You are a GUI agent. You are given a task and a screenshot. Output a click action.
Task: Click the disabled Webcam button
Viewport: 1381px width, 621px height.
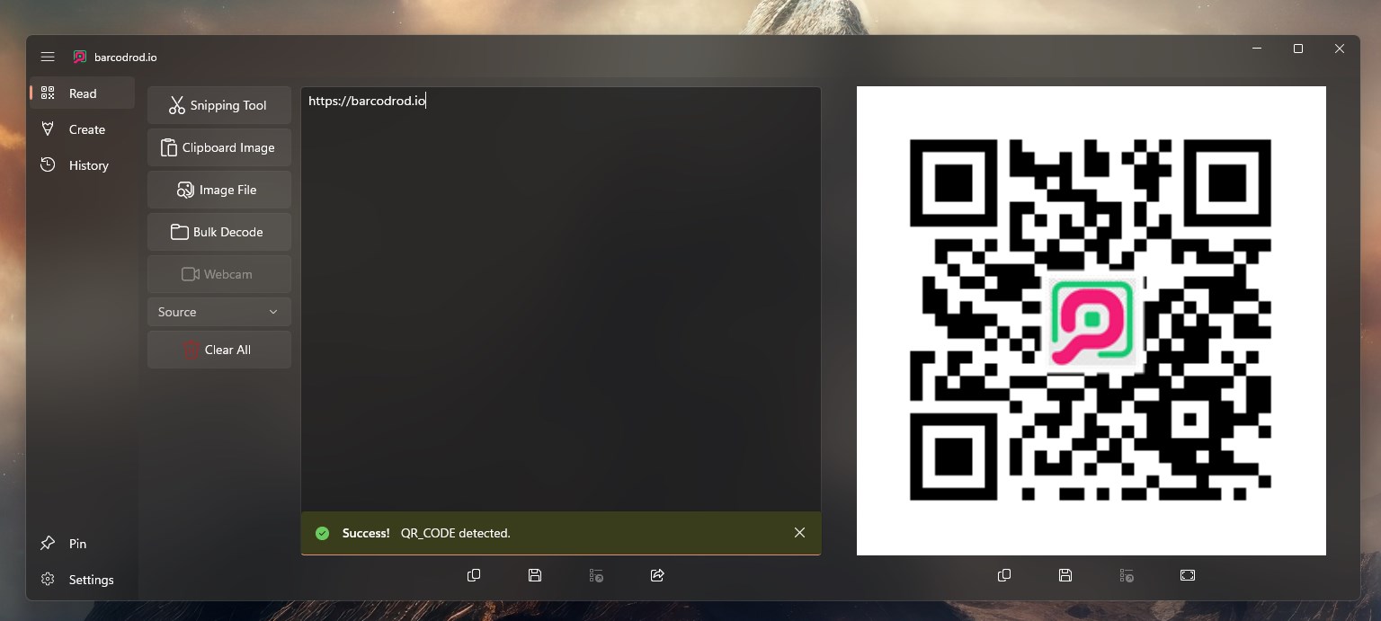tap(219, 274)
